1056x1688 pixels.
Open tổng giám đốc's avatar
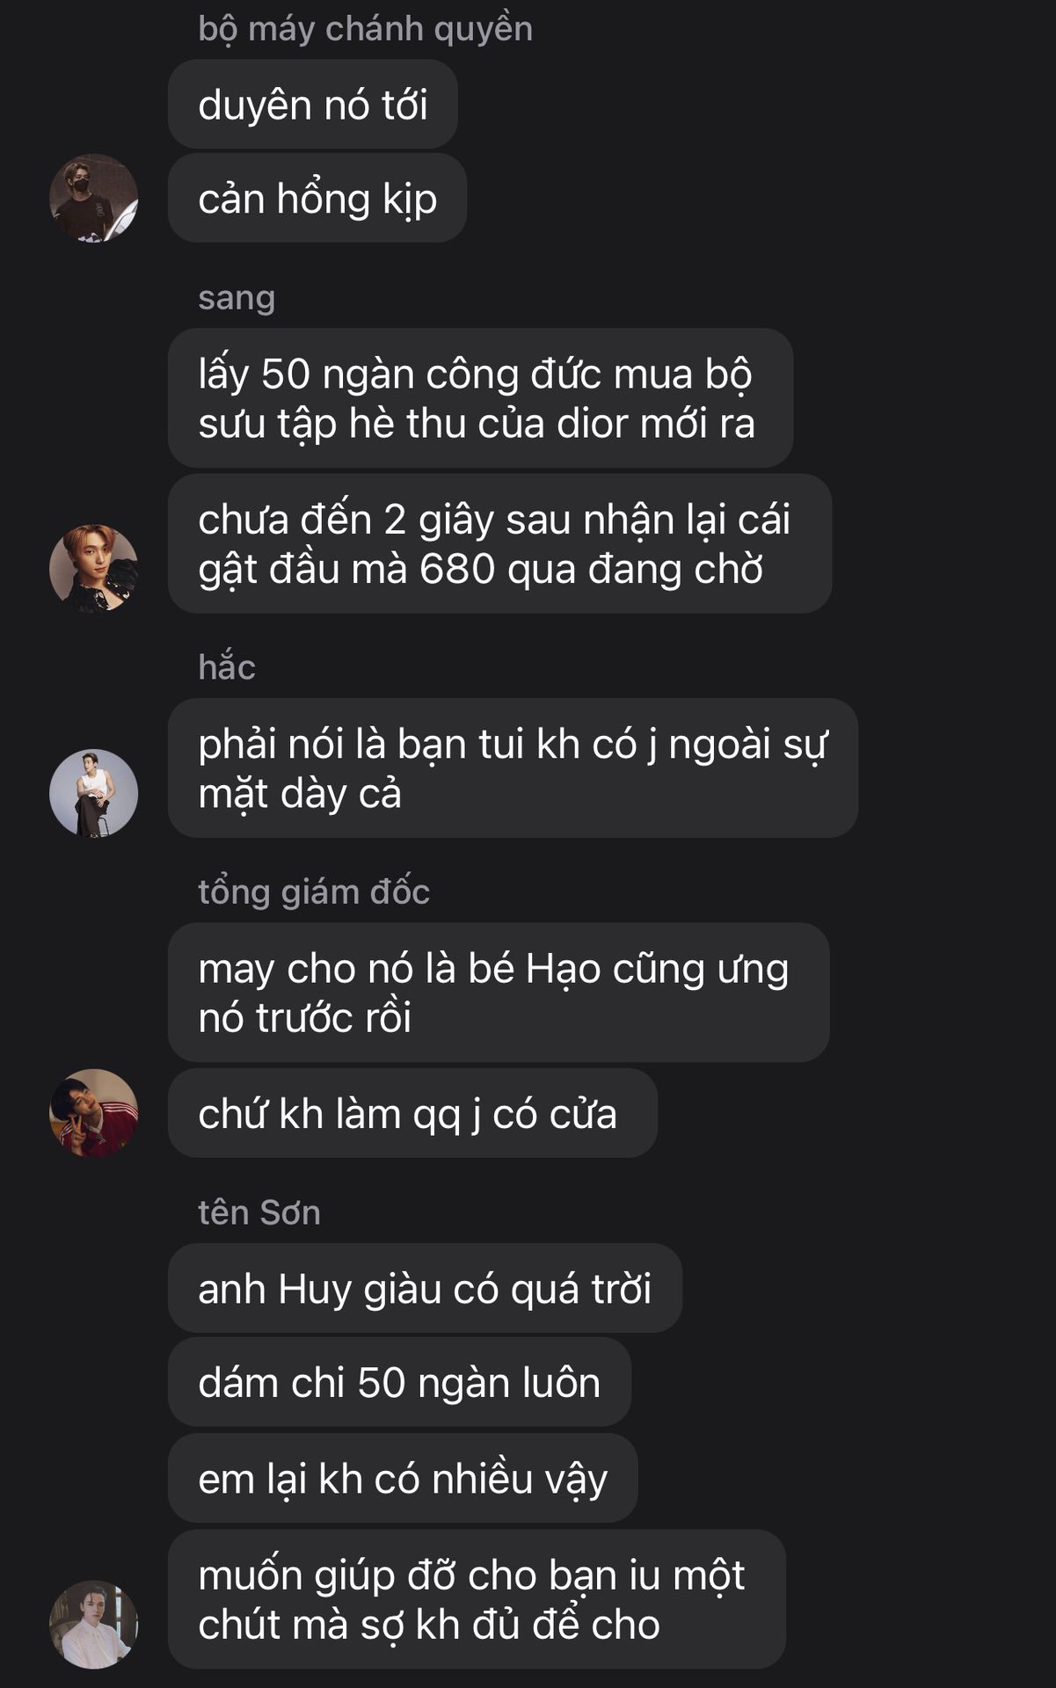click(93, 1112)
